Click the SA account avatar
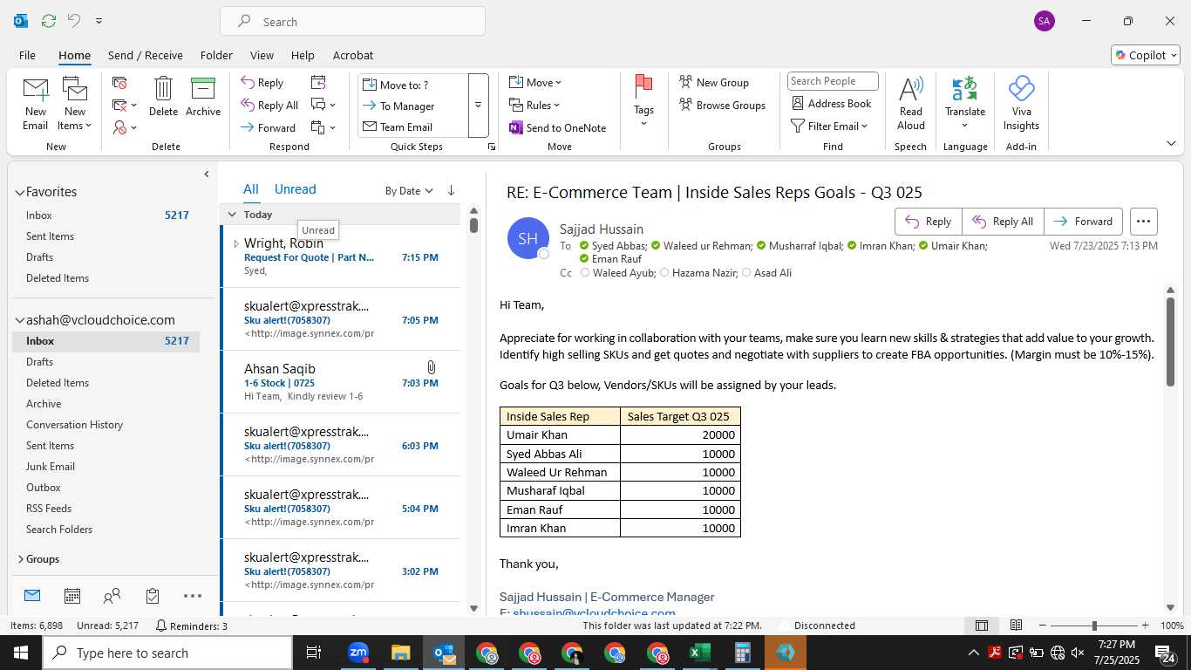Viewport: 1191px width, 670px height. 1044,21
